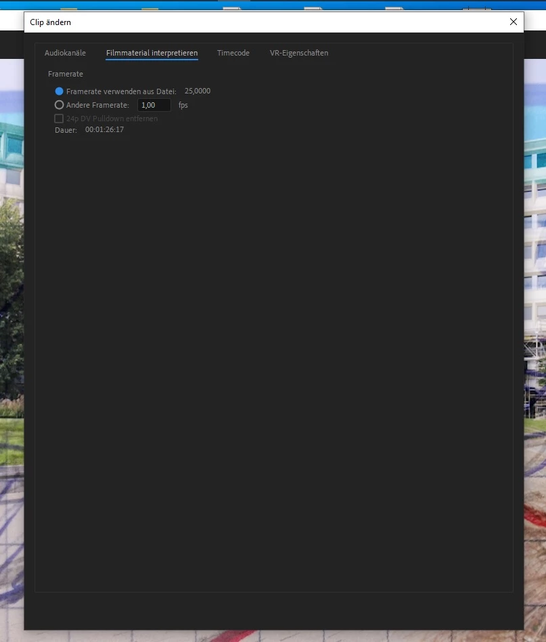This screenshot has width=546, height=642.
Task: Click the 'Dauer:' label
Action: [66, 130]
